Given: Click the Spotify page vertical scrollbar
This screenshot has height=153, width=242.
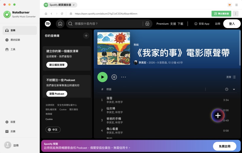Looking at the screenshot, I should point(240,48).
